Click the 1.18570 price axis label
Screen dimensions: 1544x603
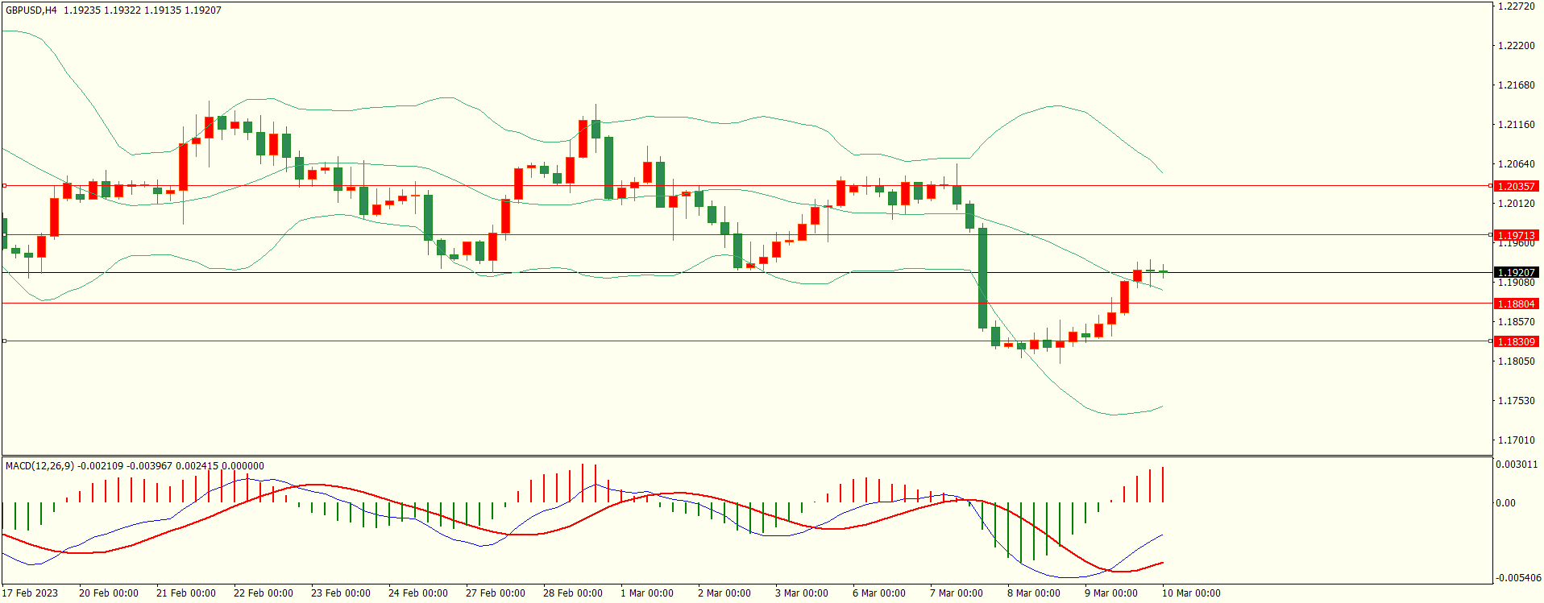(x=1516, y=322)
